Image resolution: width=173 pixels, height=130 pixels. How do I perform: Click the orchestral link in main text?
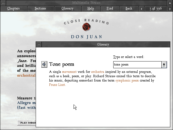tap(26, 75)
